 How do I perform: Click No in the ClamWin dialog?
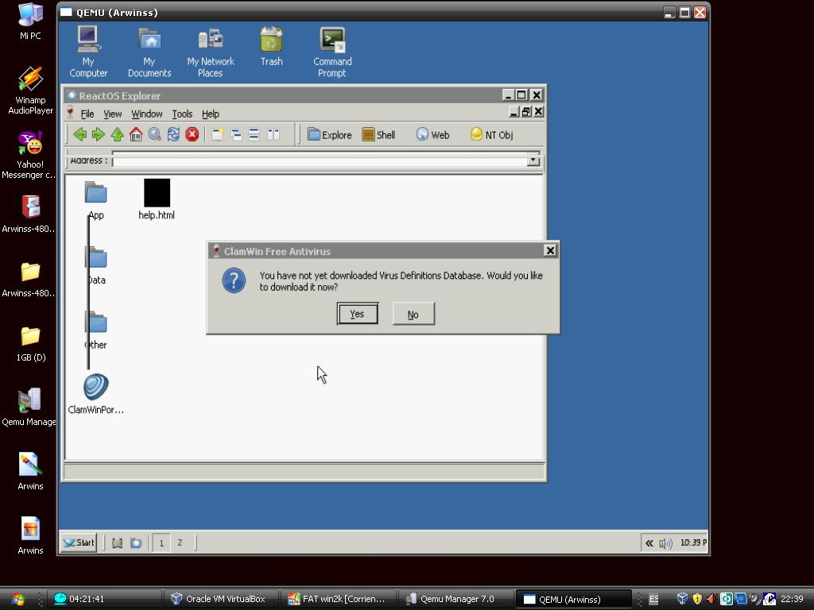coord(413,315)
